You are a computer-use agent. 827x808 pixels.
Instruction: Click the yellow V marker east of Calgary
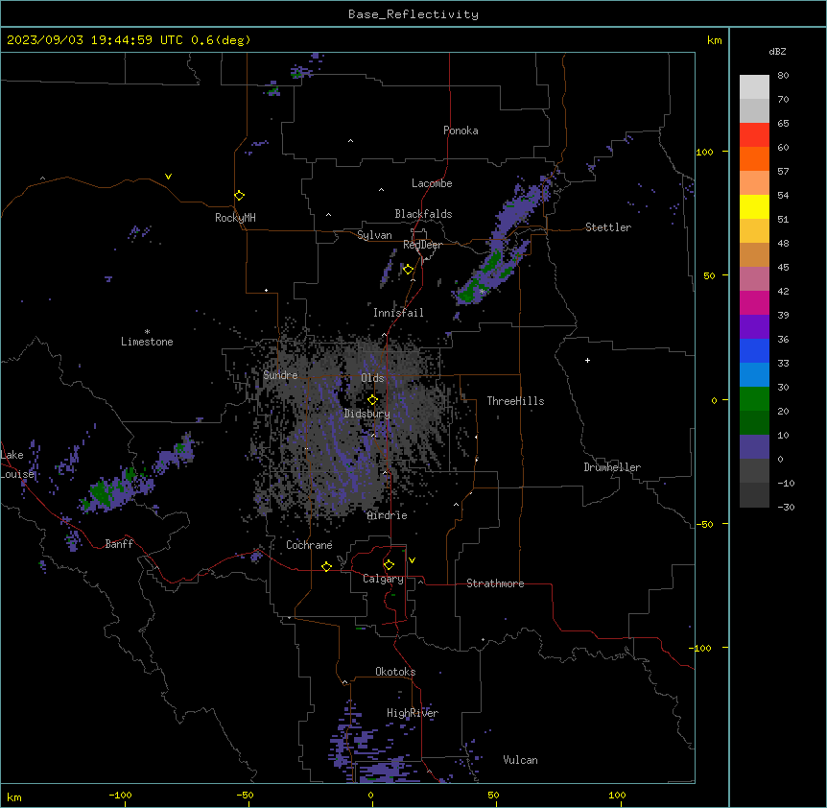pyautogui.click(x=412, y=560)
